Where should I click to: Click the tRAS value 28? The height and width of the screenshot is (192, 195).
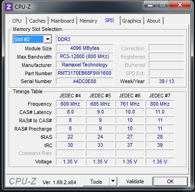(160, 137)
